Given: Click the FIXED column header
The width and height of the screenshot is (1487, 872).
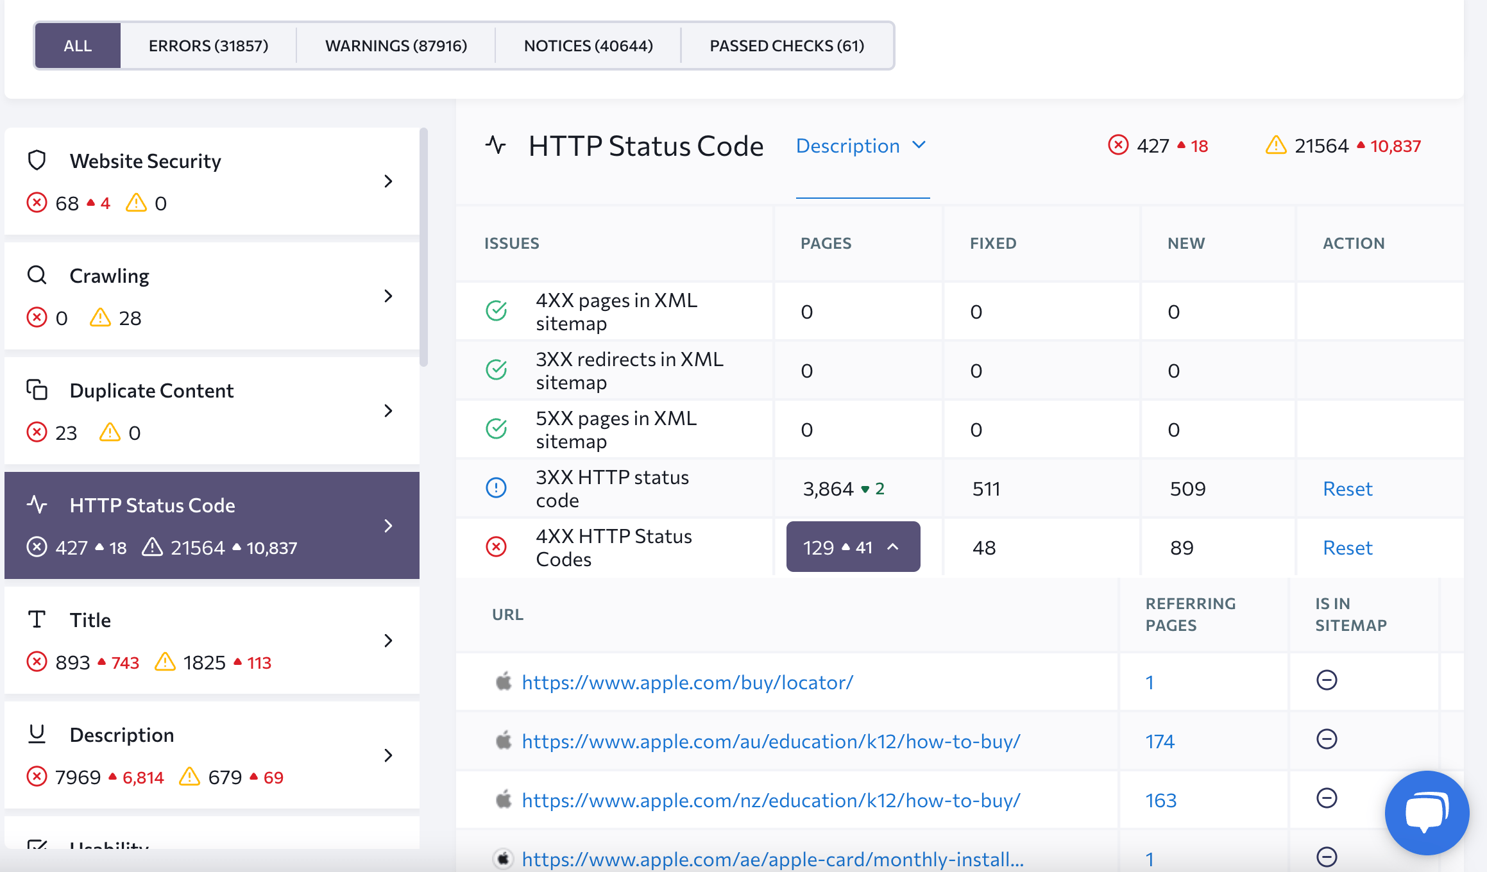Looking at the screenshot, I should (992, 243).
